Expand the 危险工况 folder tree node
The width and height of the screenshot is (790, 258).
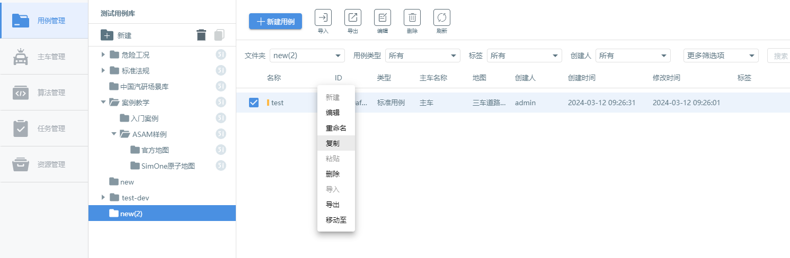(x=103, y=55)
